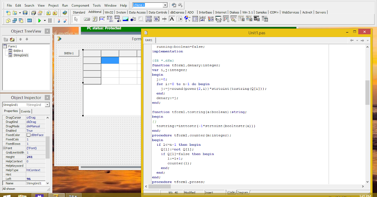Select the arrow pointer tool in palette
This screenshot has width=377, height=197.
click(x=76, y=19)
